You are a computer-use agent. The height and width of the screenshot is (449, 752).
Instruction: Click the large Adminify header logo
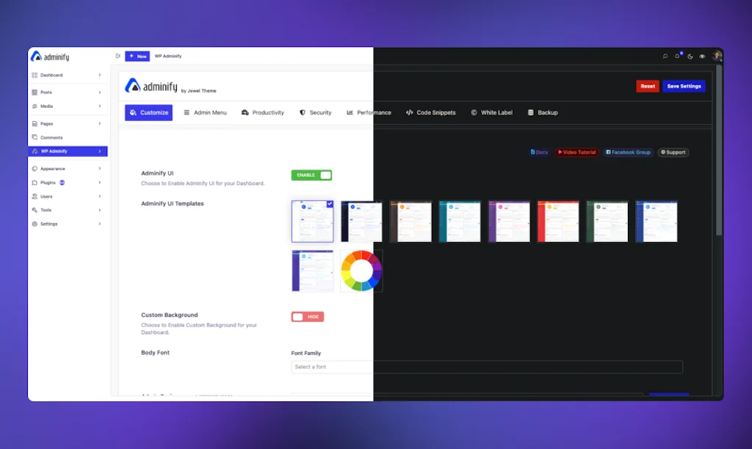151,86
